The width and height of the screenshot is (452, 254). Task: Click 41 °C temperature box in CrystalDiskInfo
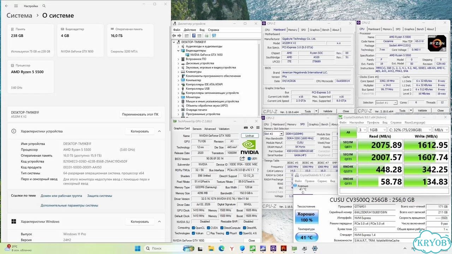tap(306, 237)
